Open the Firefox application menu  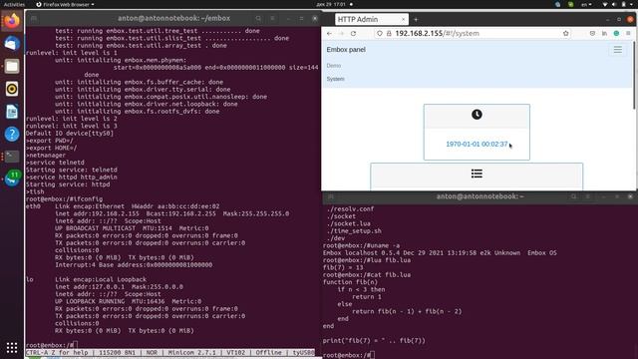pos(628,33)
